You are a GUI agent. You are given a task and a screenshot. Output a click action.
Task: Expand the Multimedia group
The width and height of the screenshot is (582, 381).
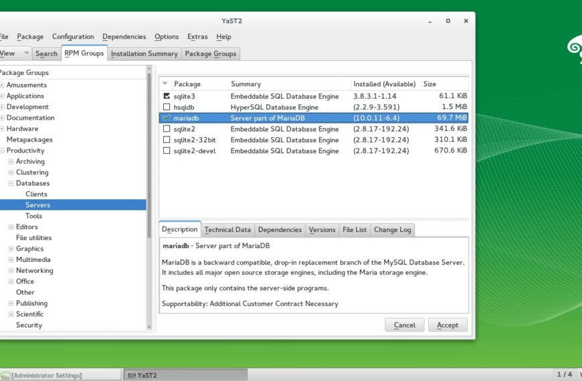[11, 259]
